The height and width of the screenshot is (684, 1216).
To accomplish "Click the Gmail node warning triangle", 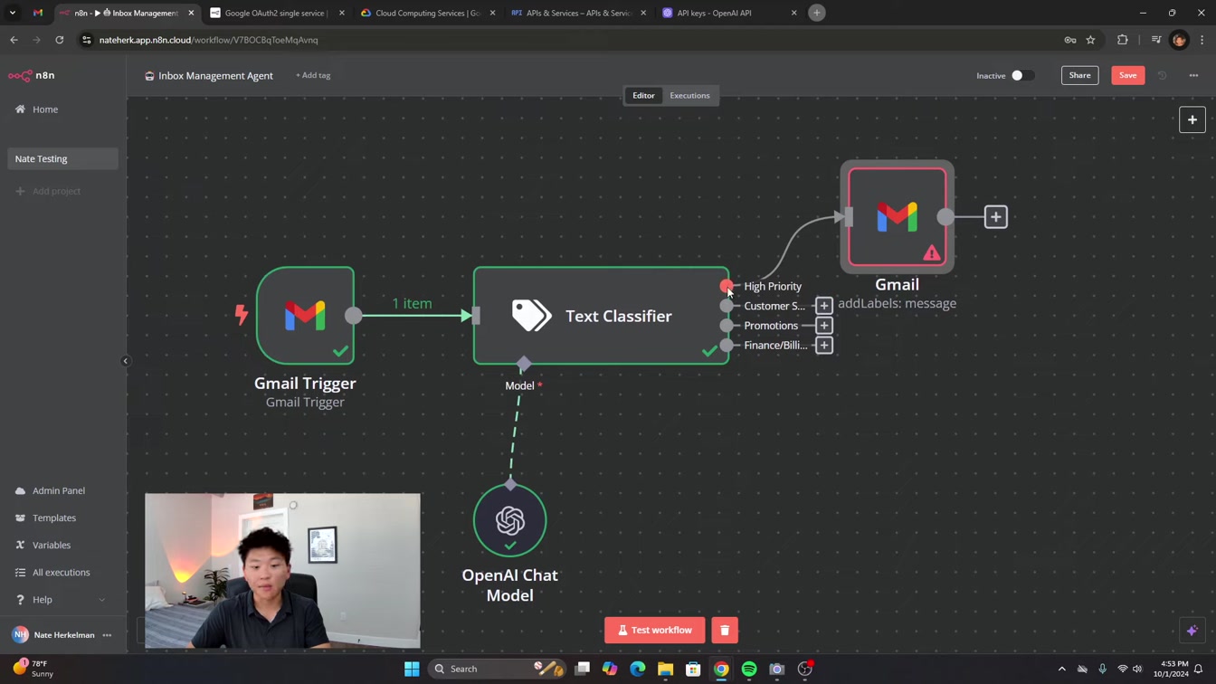I will coord(931,253).
